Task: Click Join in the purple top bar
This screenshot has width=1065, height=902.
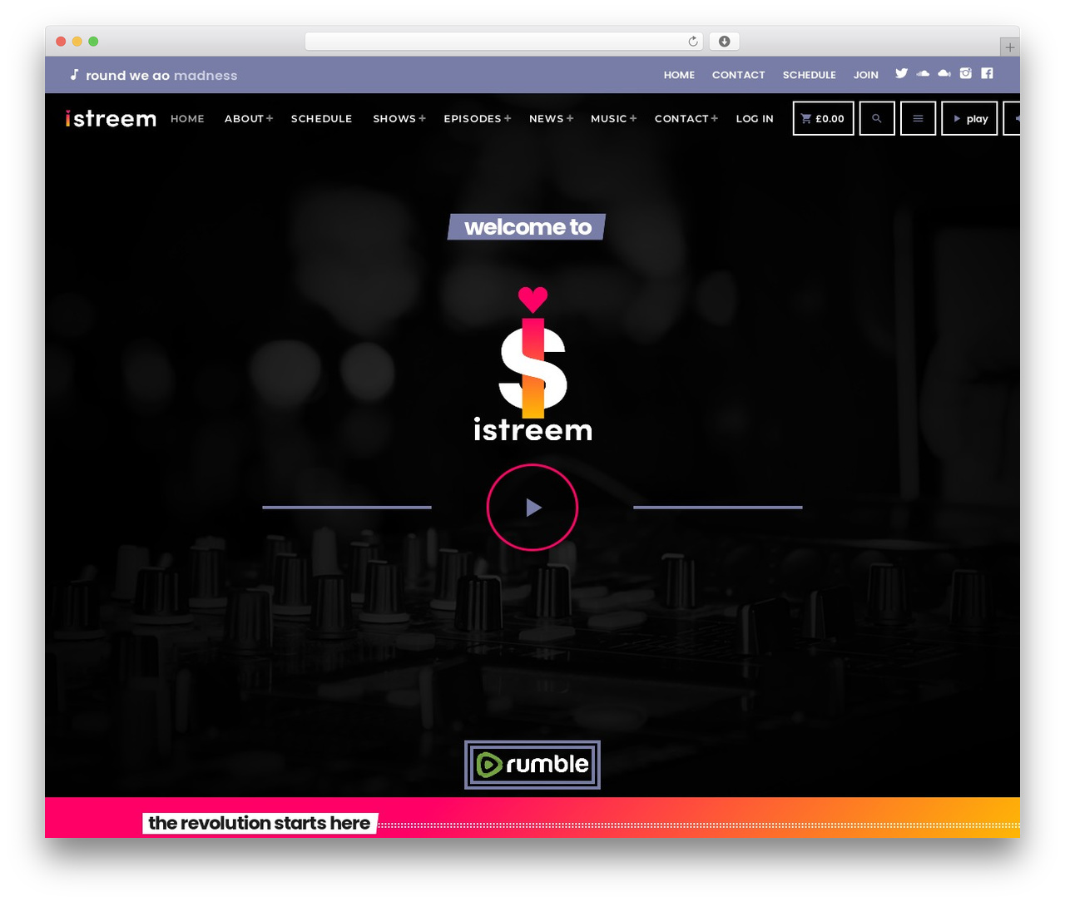Action: (866, 75)
